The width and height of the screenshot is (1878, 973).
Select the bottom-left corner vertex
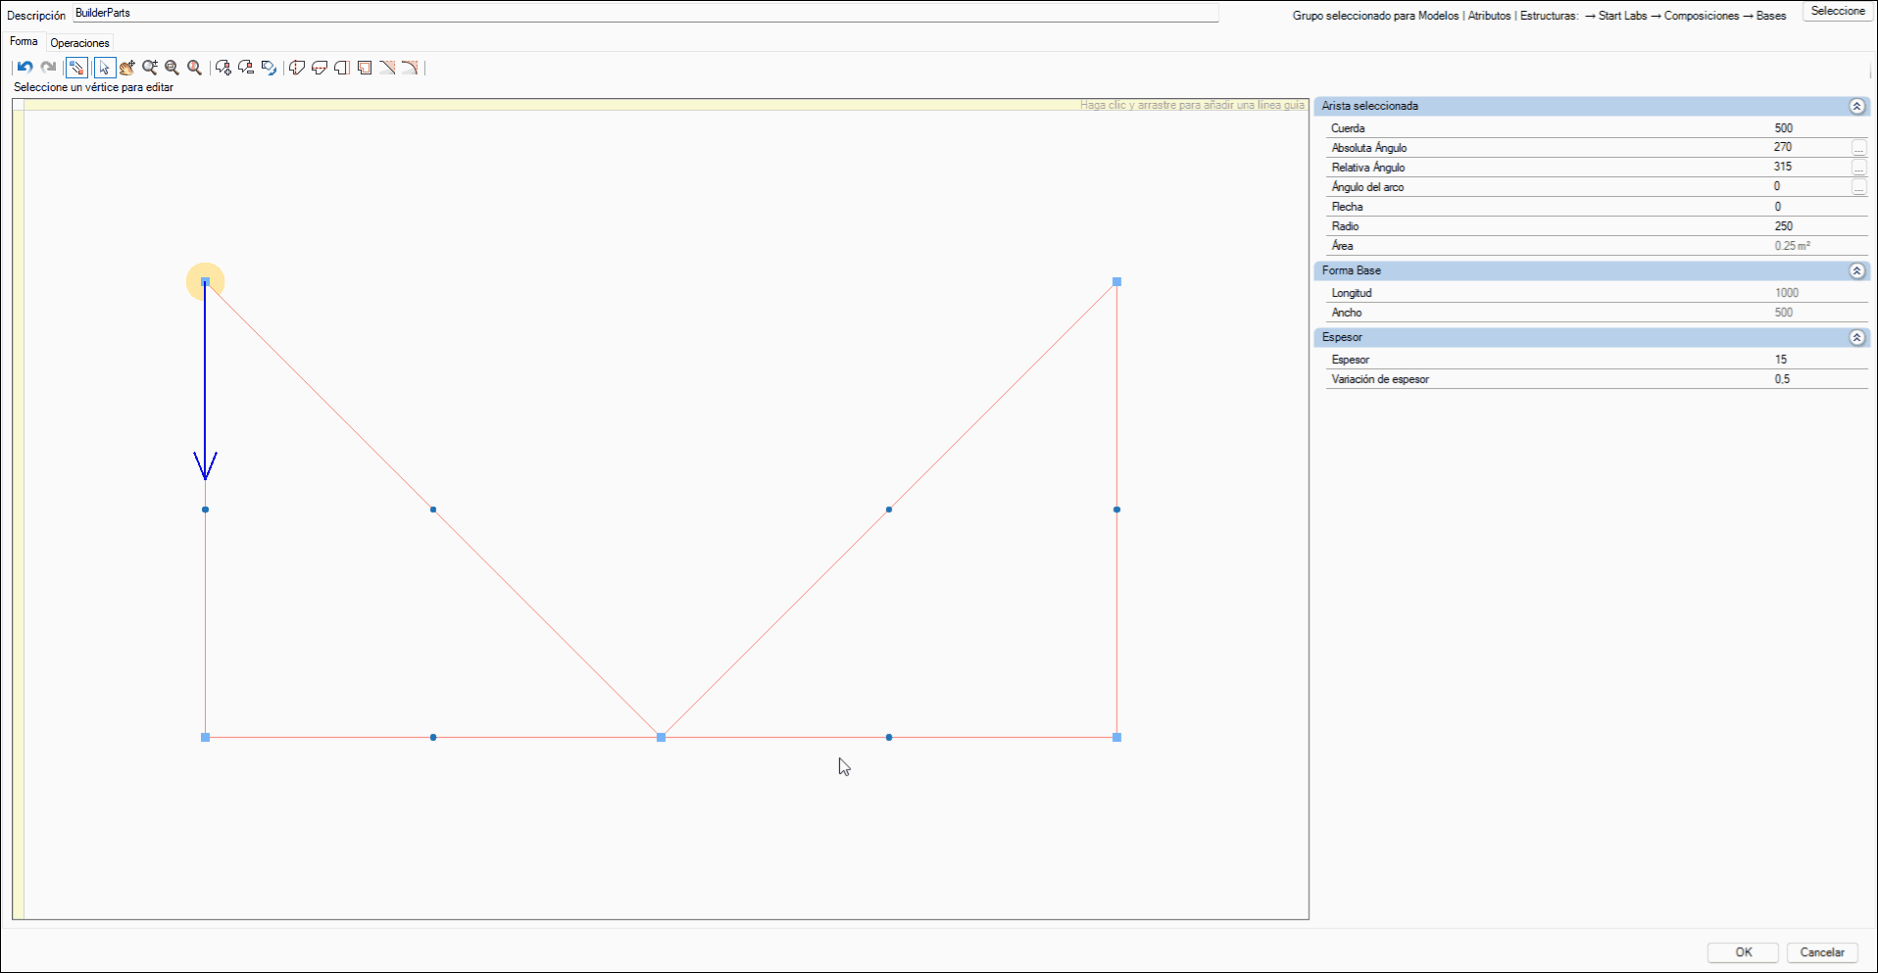tap(205, 737)
